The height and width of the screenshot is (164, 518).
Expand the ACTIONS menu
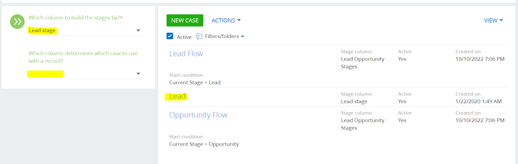pyautogui.click(x=226, y=21)
